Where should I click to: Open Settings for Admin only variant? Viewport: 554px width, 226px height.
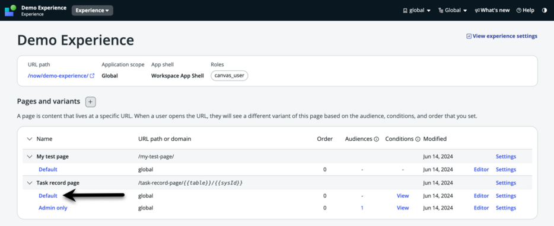(x=506, y=208)
